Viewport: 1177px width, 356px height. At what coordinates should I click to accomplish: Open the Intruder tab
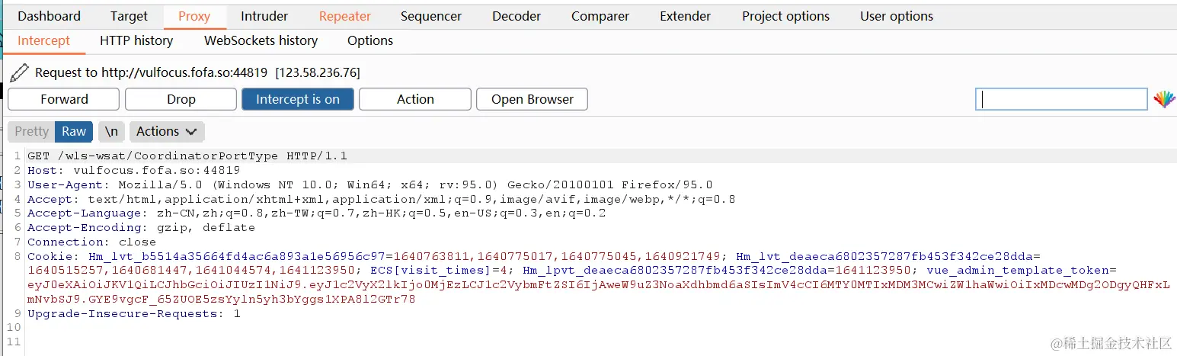[x=264, y=16]
